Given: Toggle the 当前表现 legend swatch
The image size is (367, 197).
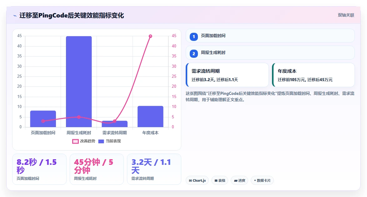Looking at the screenshot, I should (x=101, y=141).
